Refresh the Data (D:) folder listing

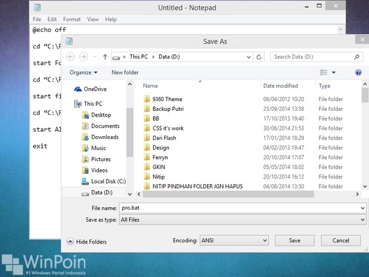[259, 57]
